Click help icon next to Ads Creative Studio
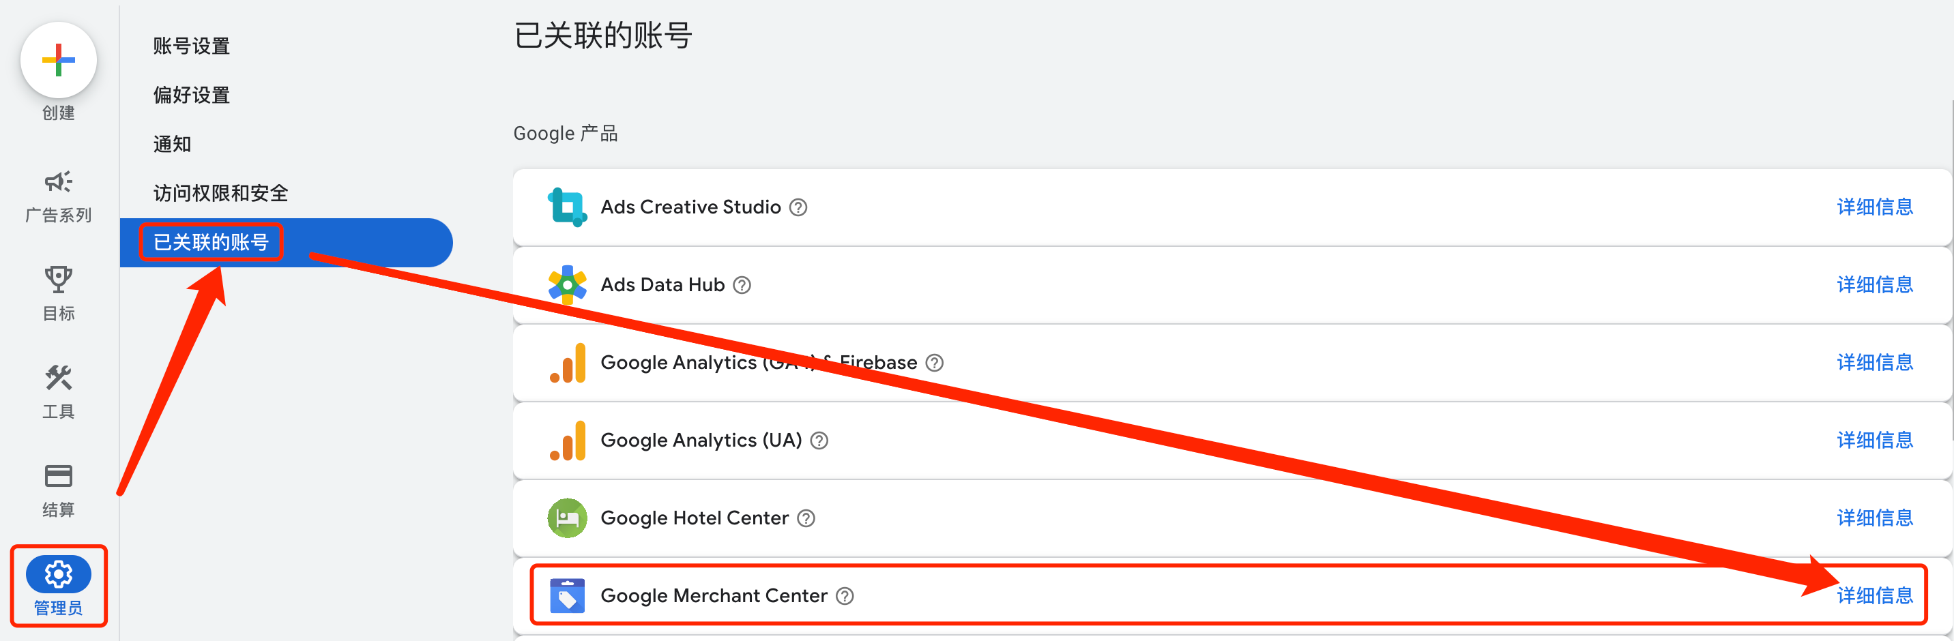 (x=798, y=208)
